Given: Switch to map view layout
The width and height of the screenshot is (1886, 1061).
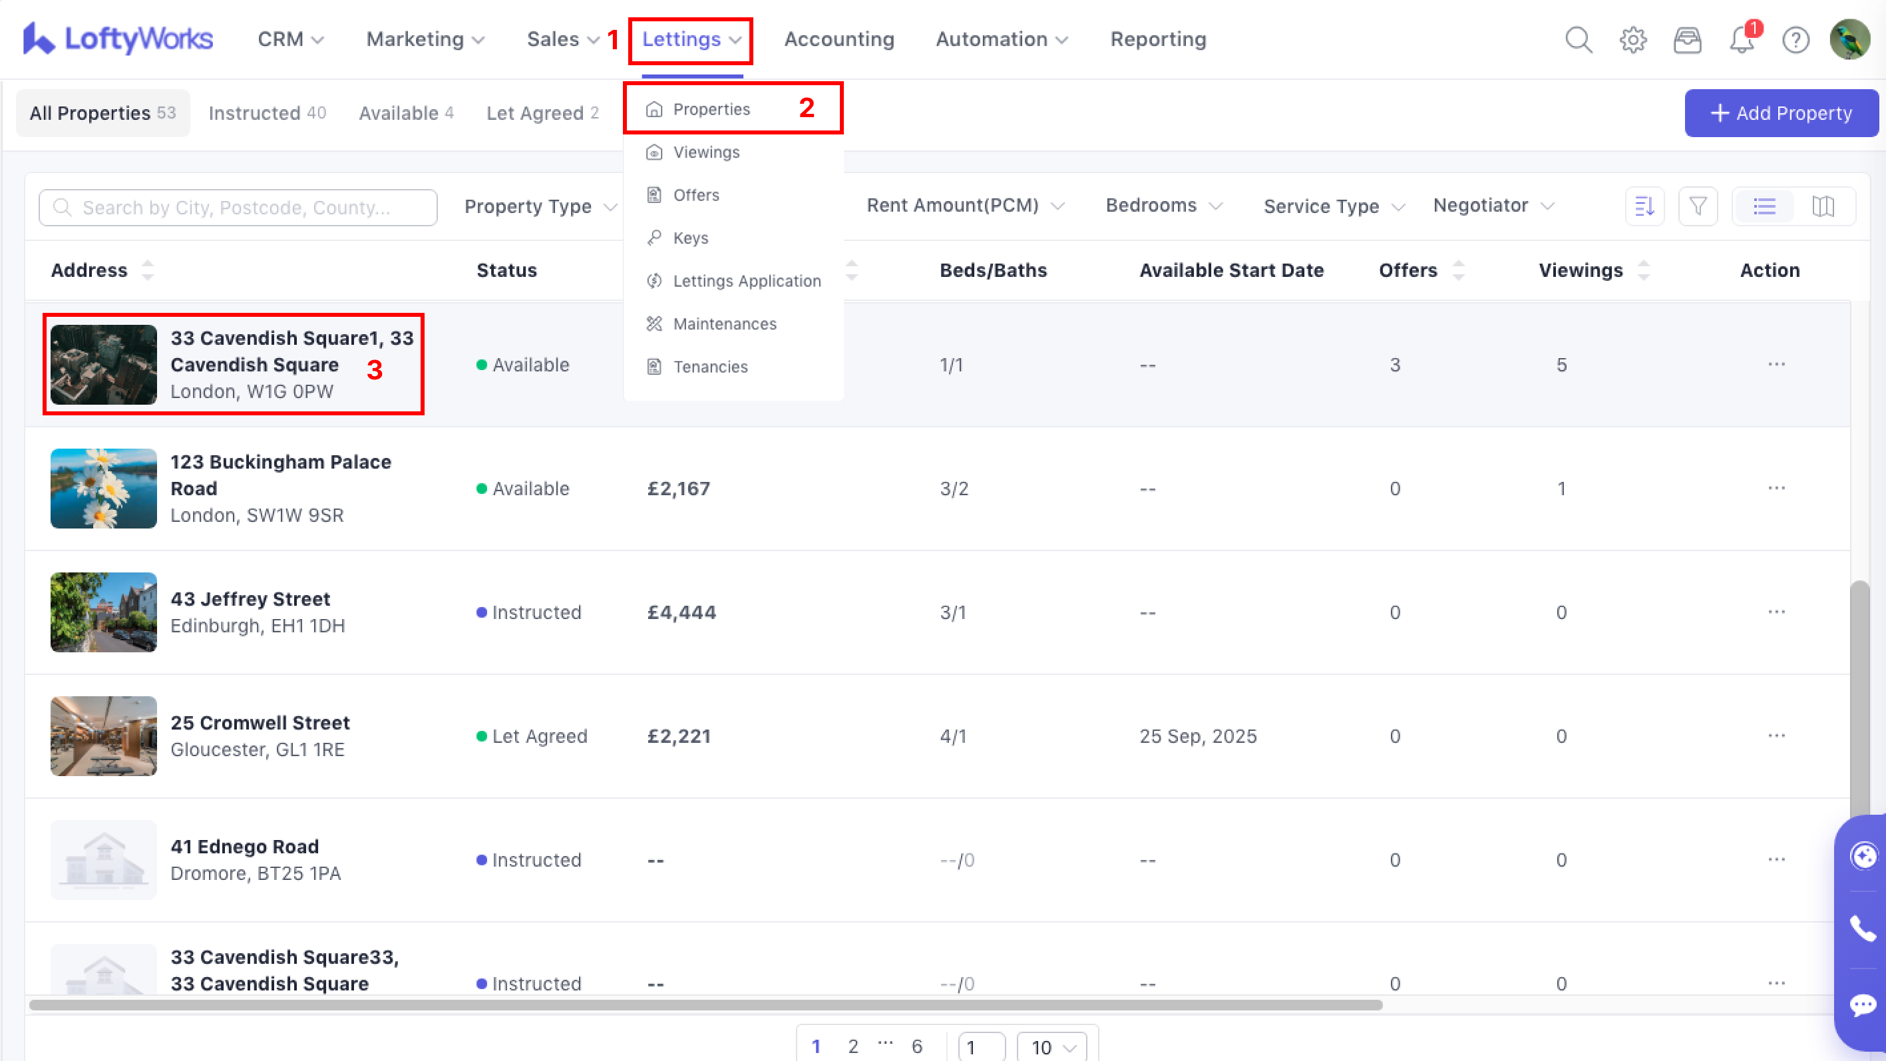Looking at the screenshot, I should point(1822,206).
